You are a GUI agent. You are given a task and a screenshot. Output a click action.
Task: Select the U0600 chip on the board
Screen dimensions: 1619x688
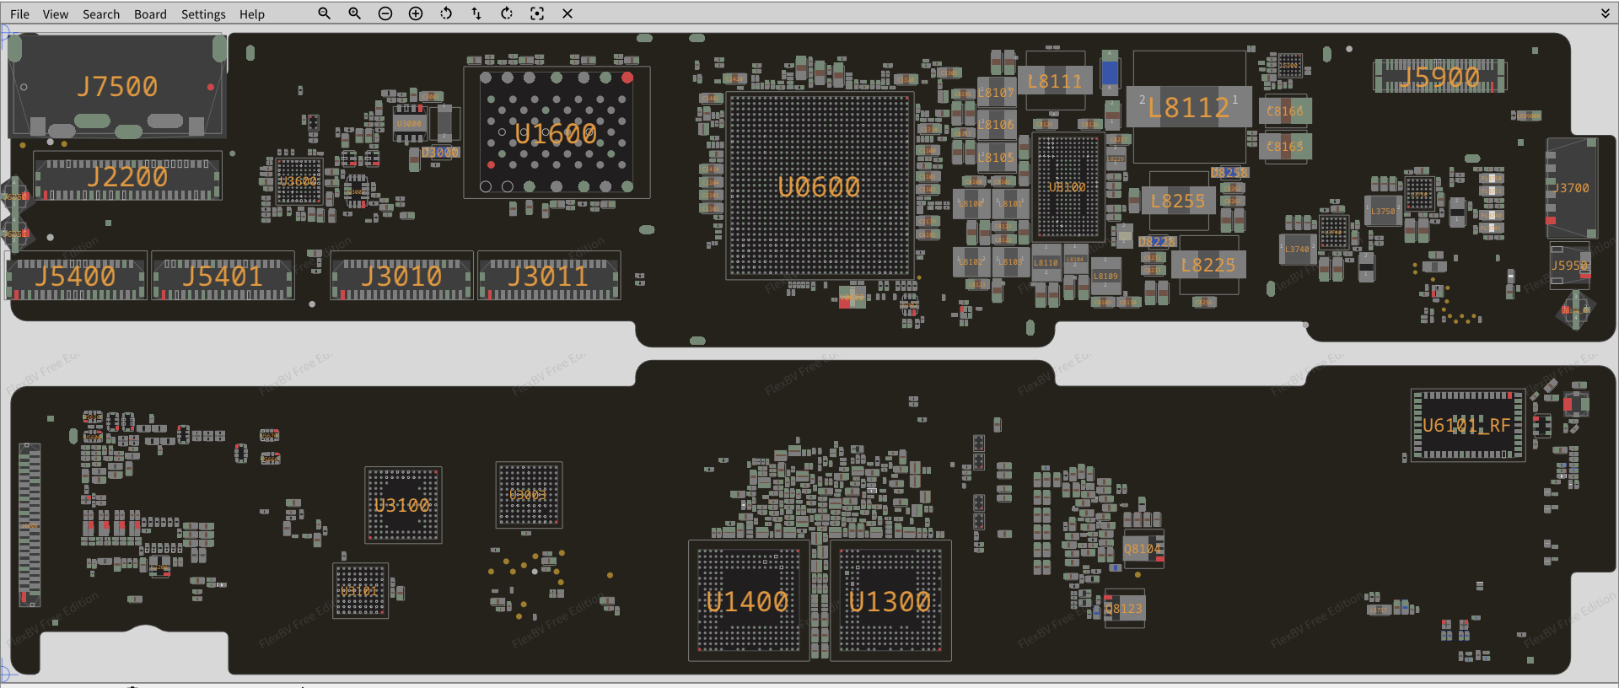click(x=819, y=186)
